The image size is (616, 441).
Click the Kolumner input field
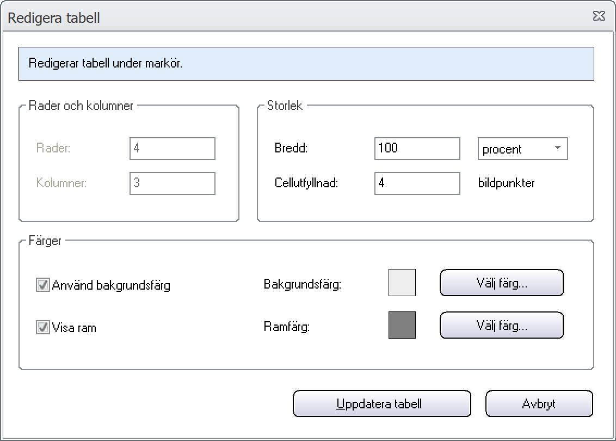173,183
